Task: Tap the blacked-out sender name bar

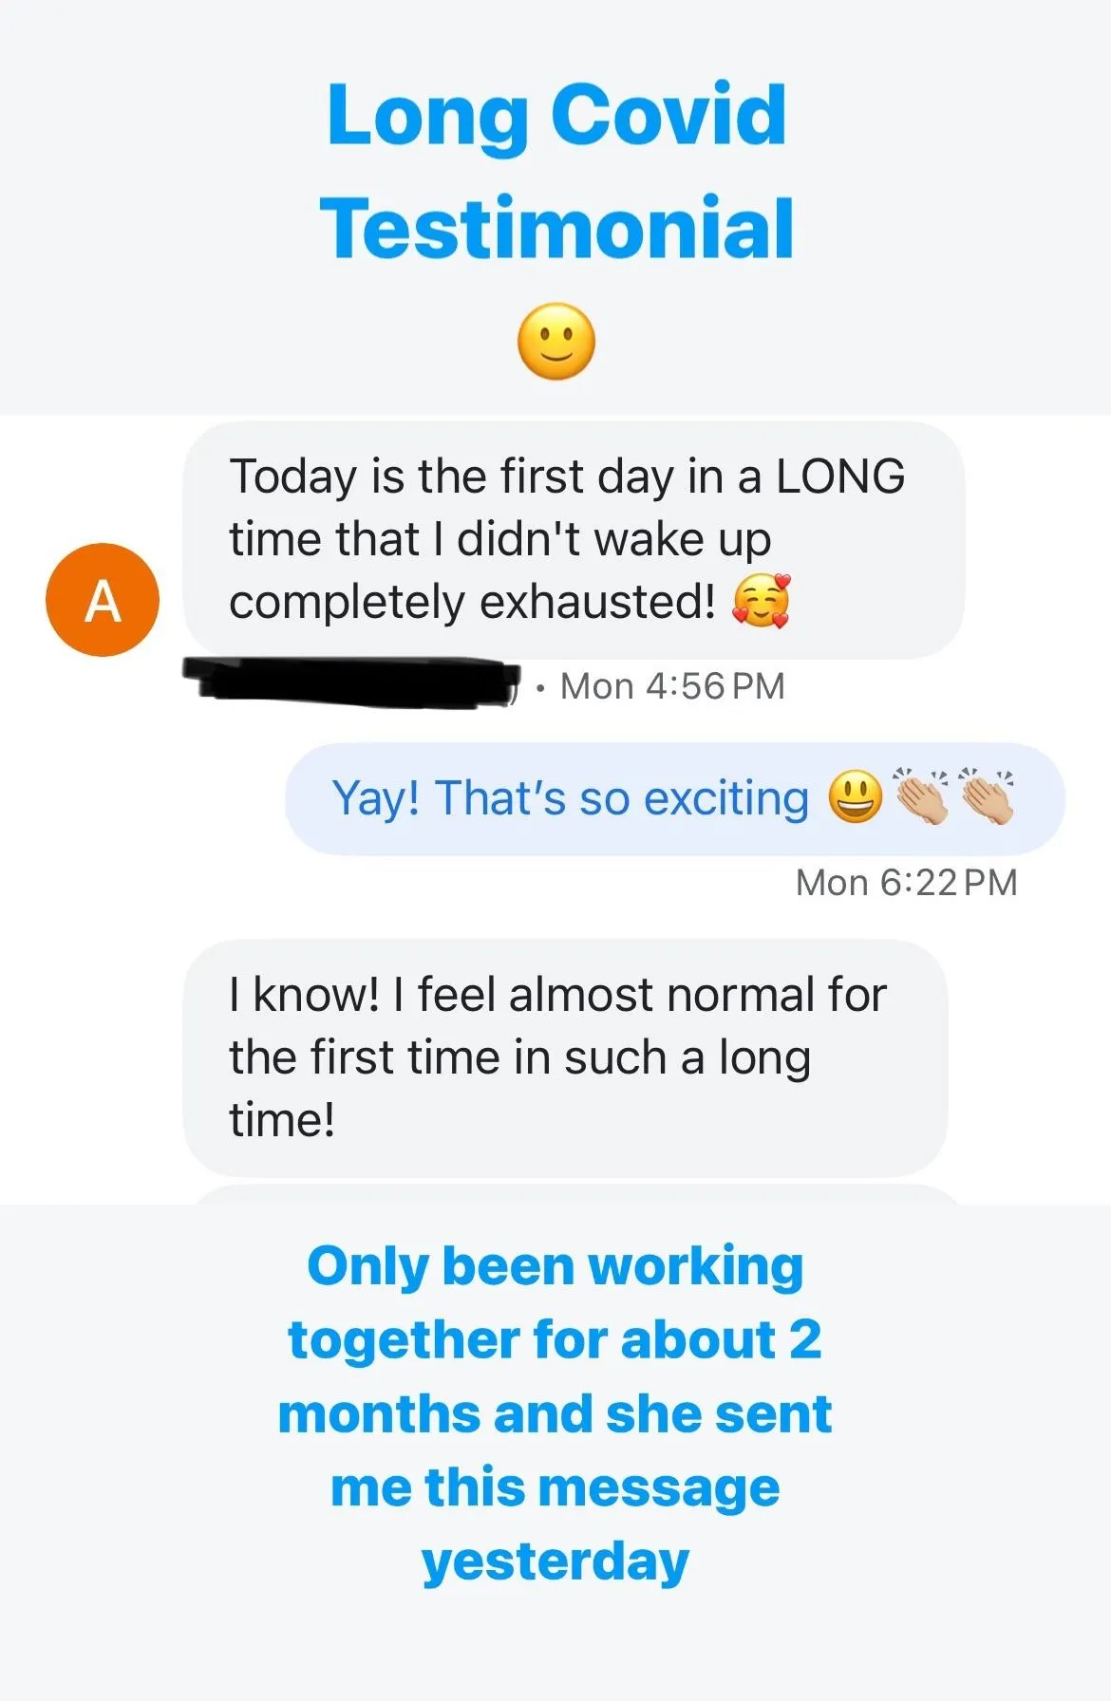Action: 352,682
